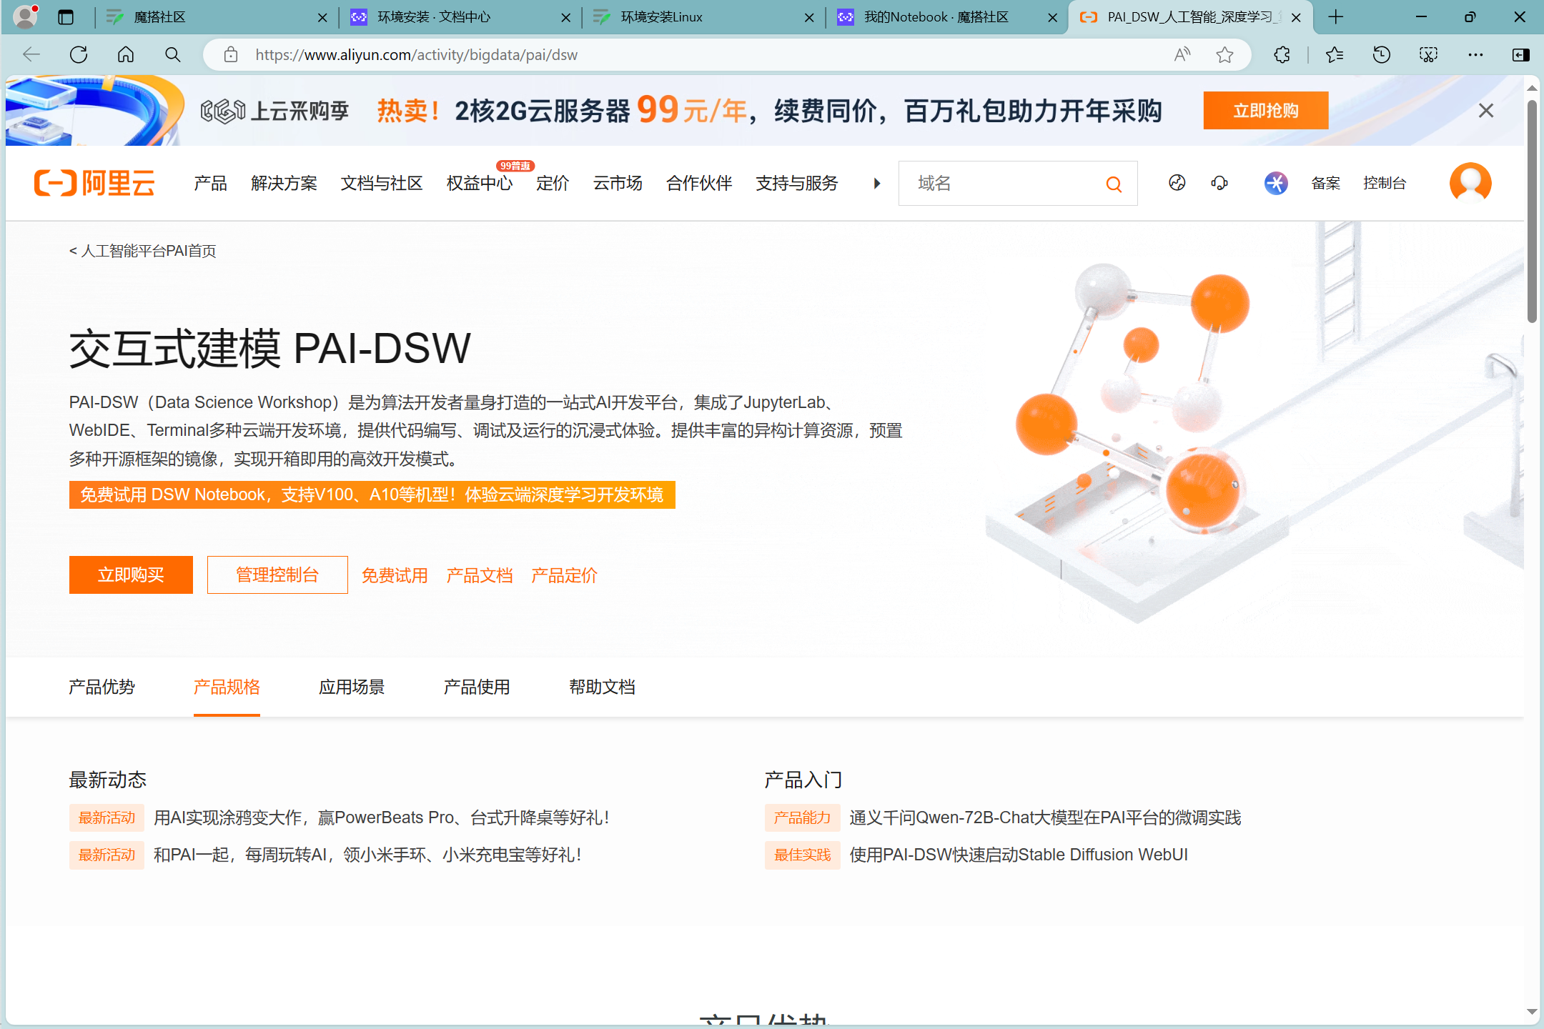The width and height of the screenshot is (1544, 1029).
Task: Switch to the 应用场景 tab
Action: [352, 687]
